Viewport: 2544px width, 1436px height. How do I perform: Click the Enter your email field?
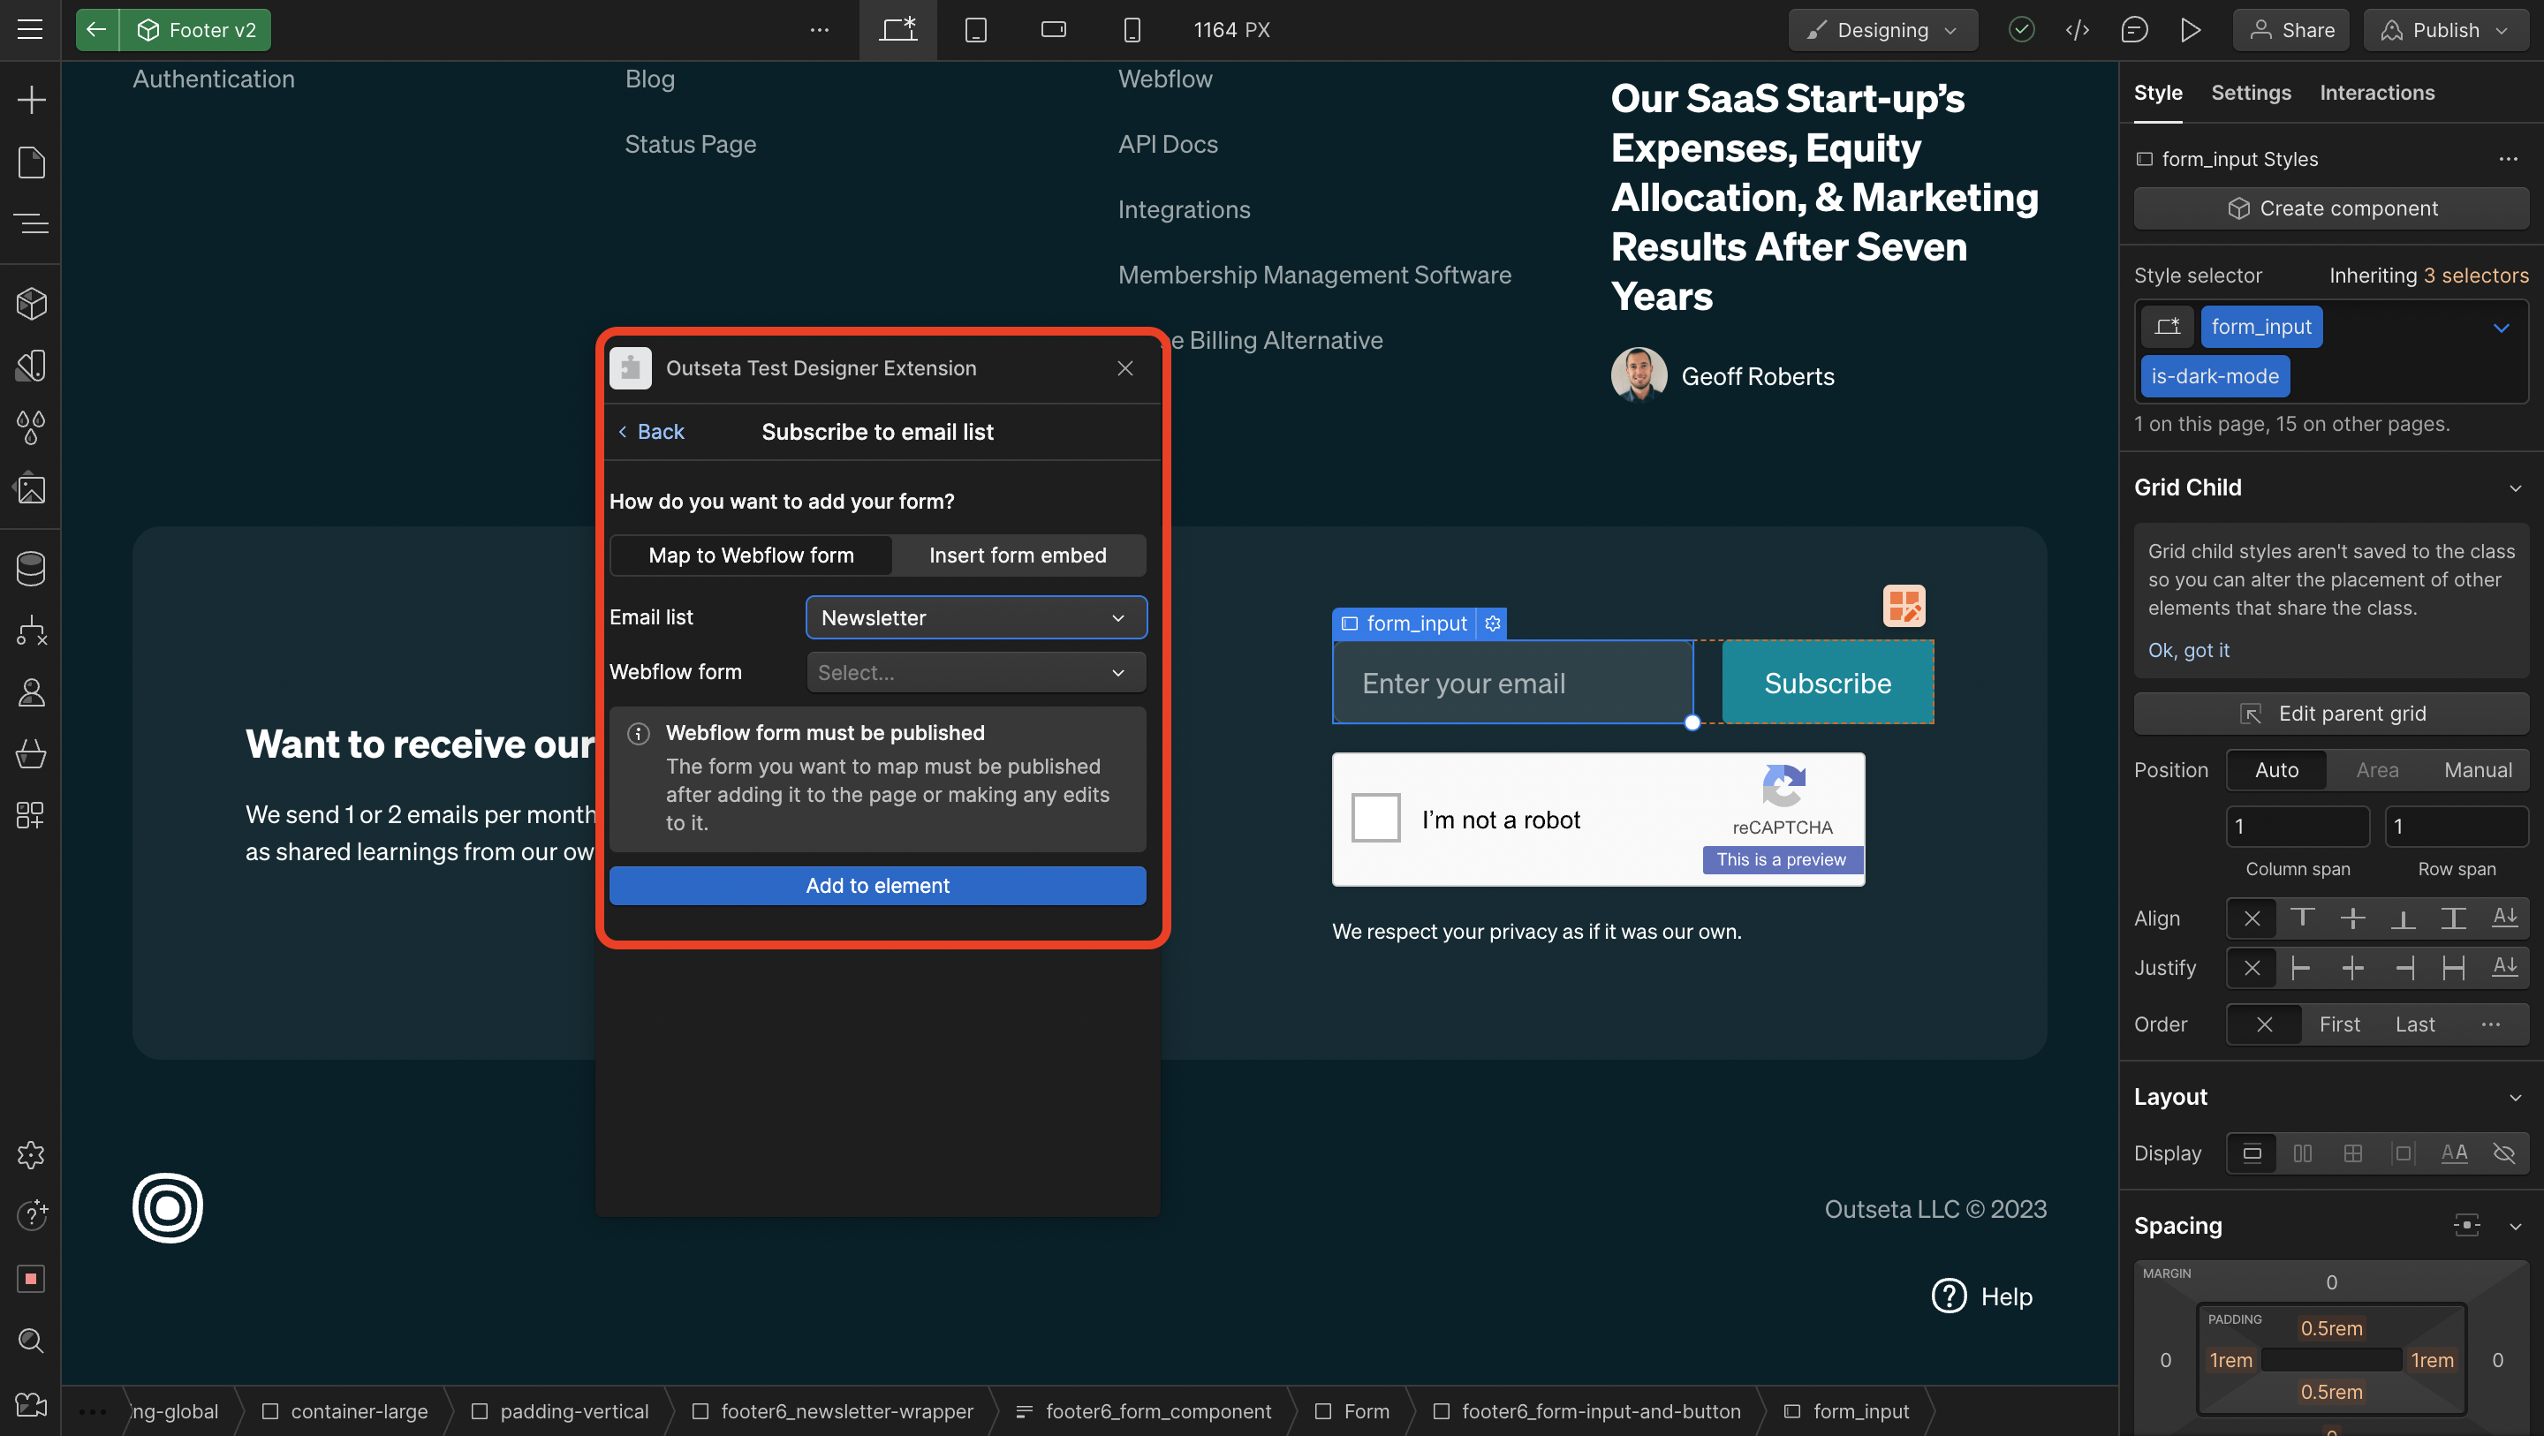(x=1512, y=684)
